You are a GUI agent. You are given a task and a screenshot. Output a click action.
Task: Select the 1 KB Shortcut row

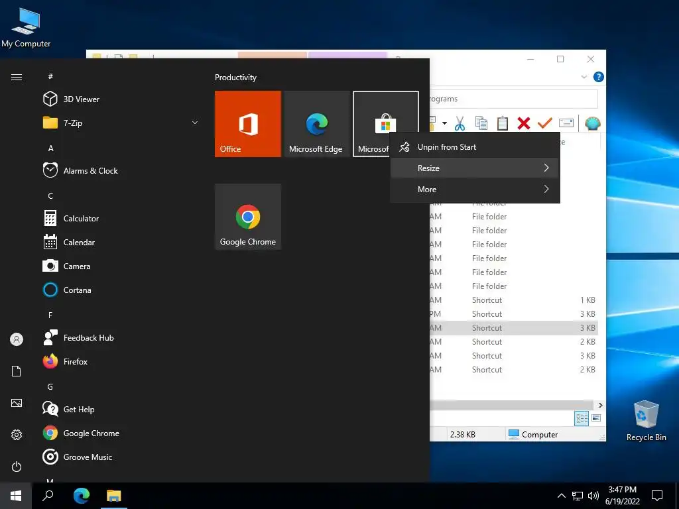click(514, 300)
